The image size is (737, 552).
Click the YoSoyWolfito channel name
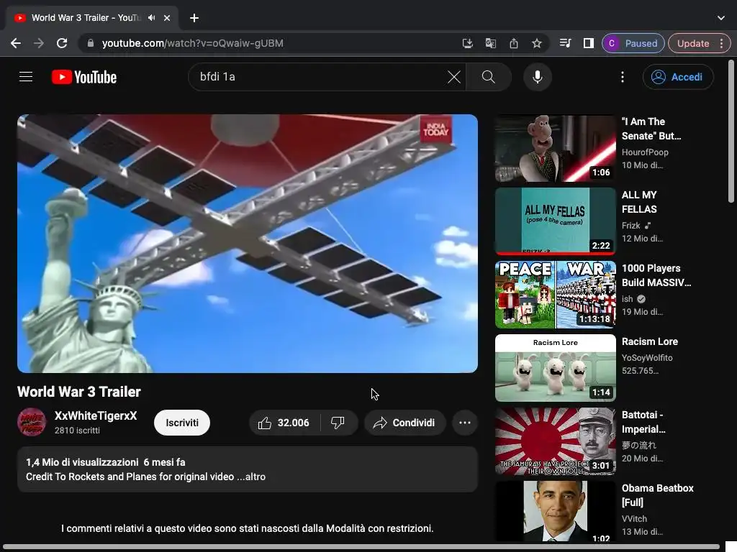point(647,358)
